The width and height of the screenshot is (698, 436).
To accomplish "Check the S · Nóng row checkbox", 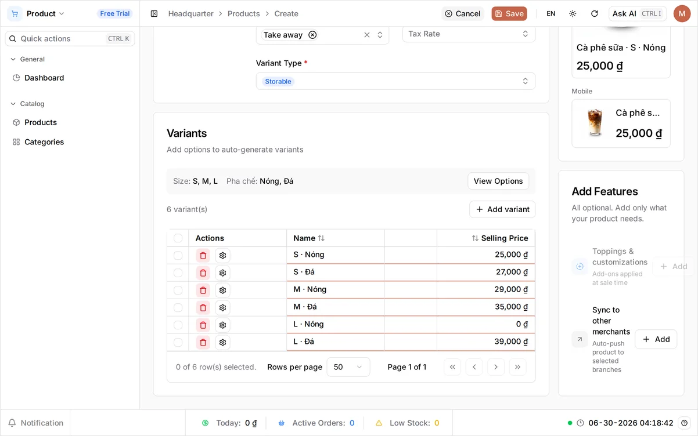I will tap(178, 256).
